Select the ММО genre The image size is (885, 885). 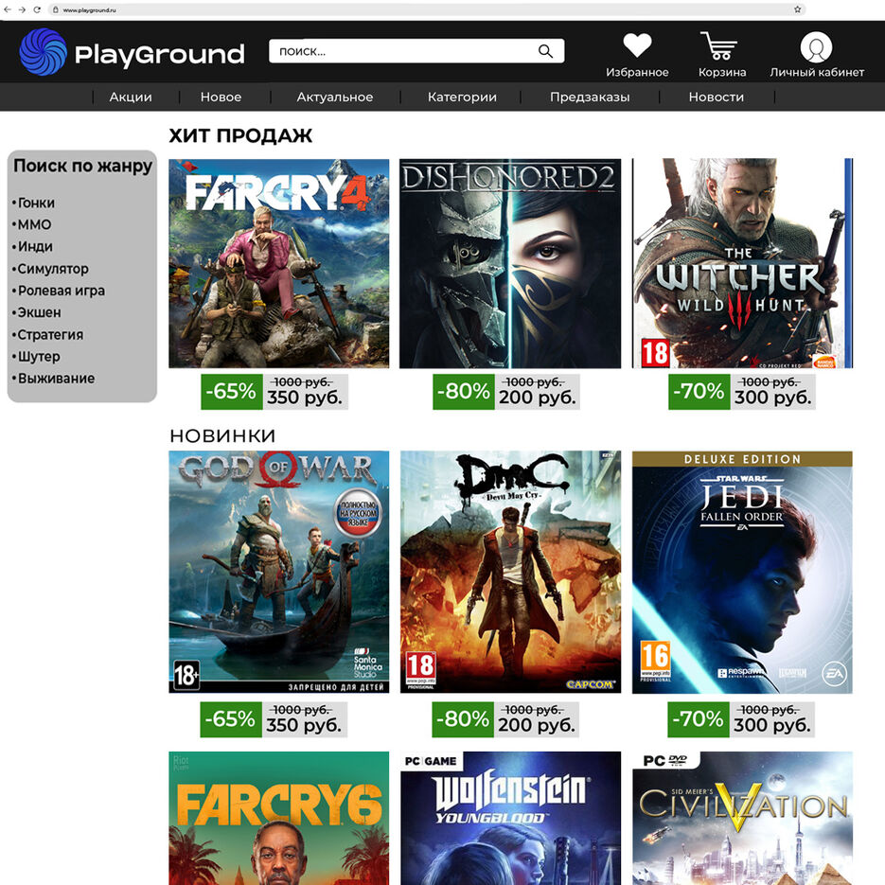point(32,224)
